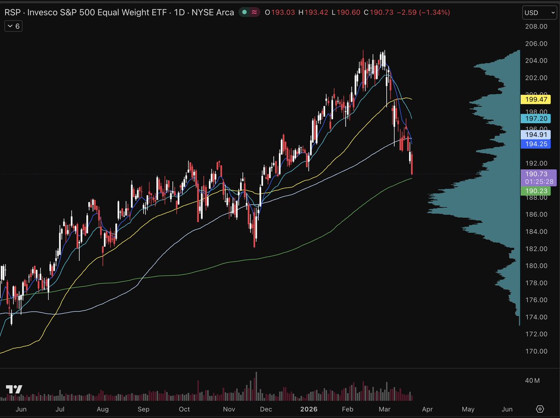
Task: Click the 208.00 price axis value
Action: [x=536, y=27]
